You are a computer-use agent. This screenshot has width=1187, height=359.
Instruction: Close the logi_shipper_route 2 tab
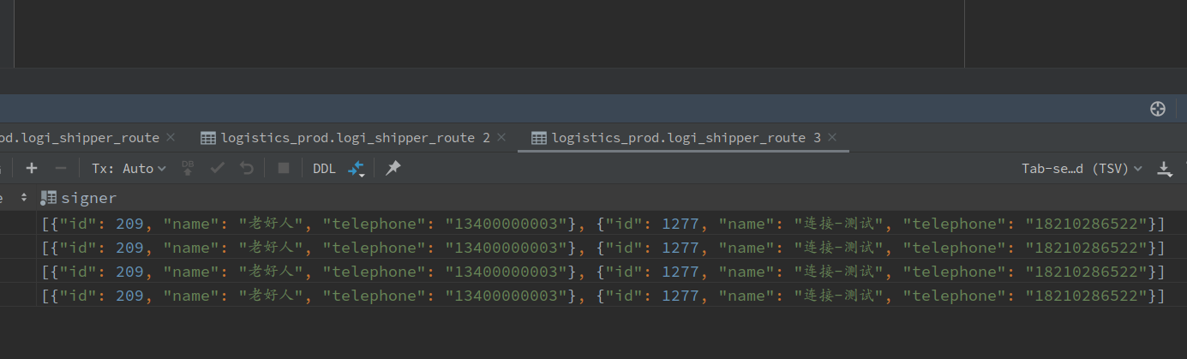(501, 137)
